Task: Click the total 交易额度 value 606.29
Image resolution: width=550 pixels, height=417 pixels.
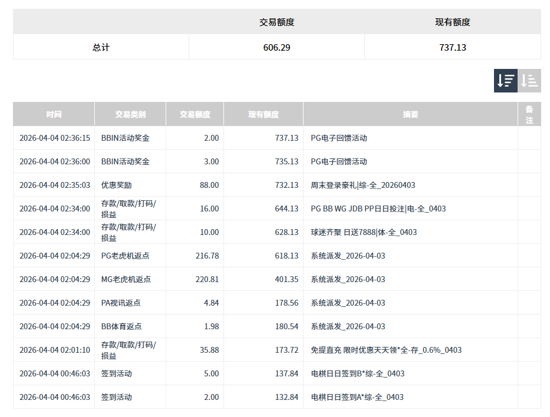Action: click(276, 47)
